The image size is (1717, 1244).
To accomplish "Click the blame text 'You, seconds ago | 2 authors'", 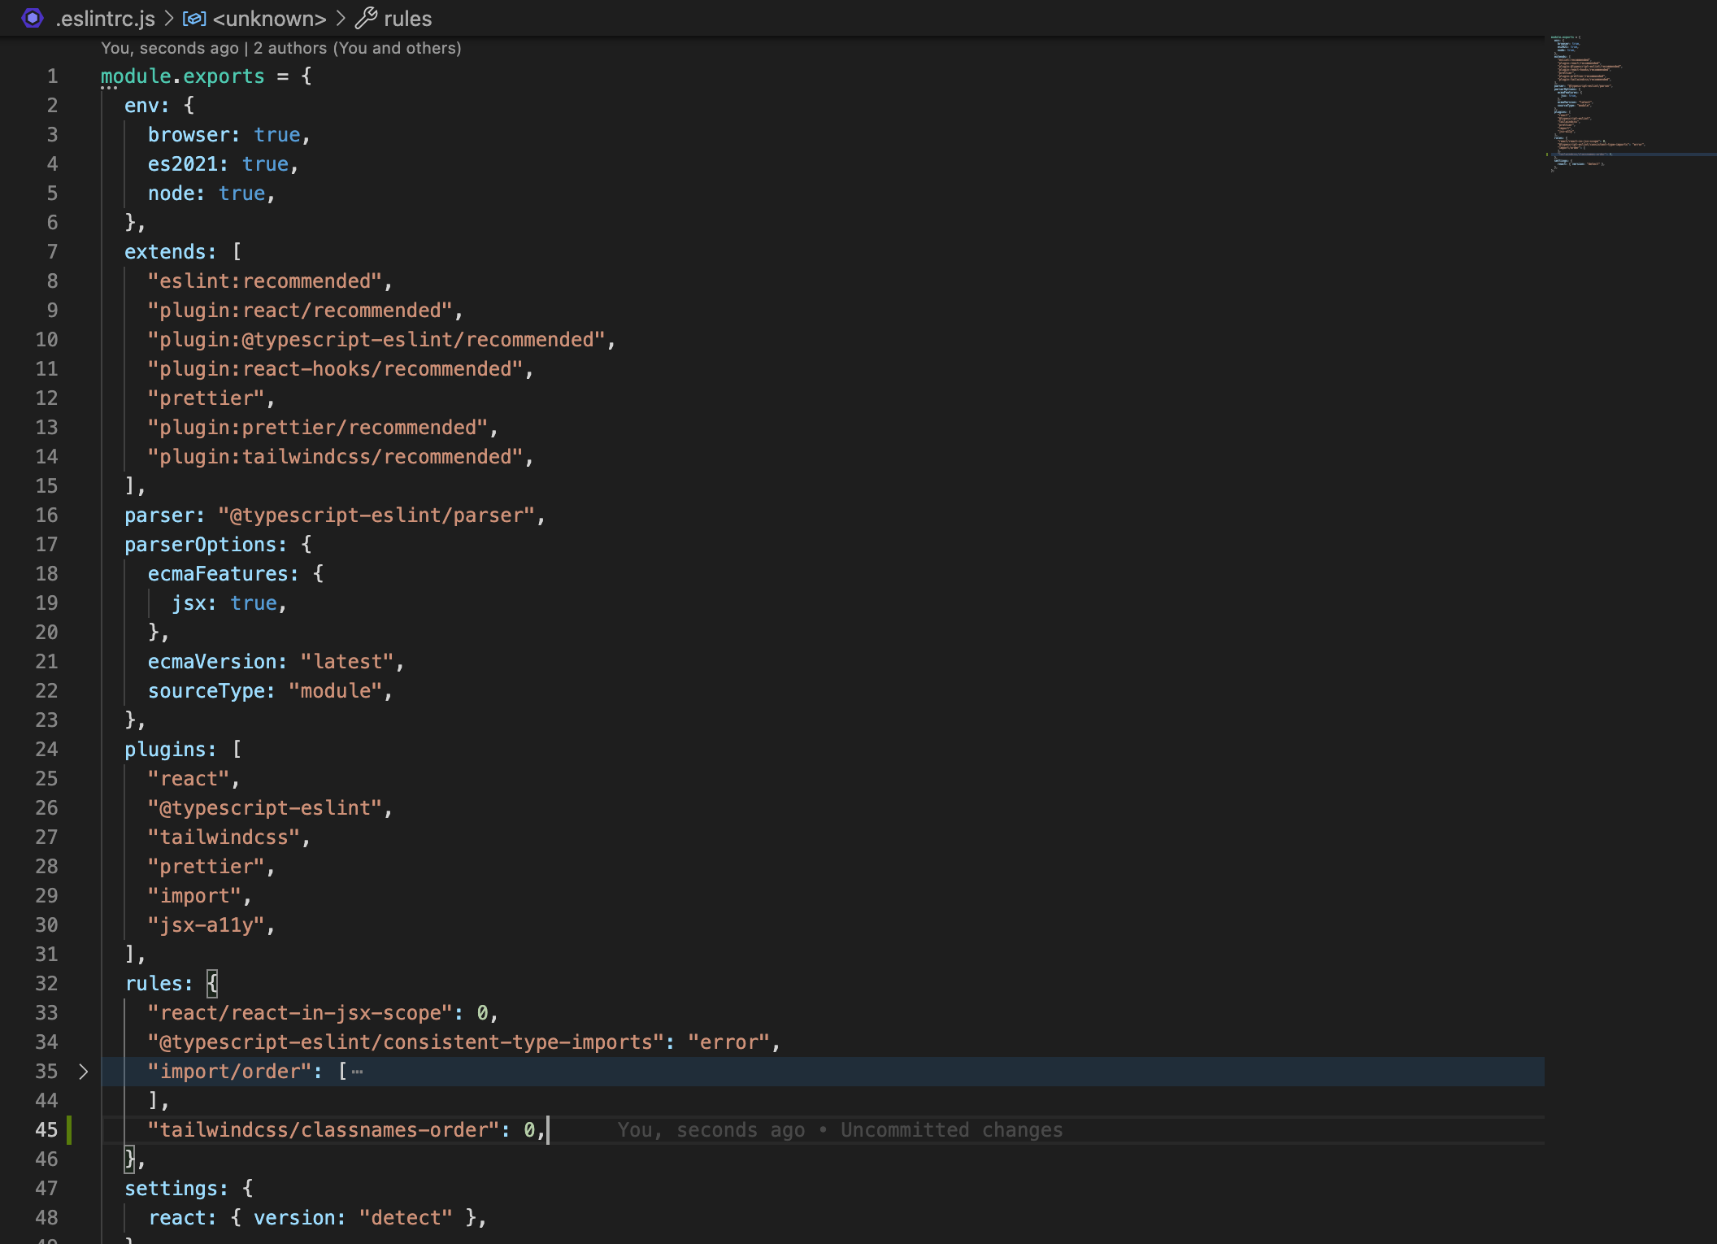I will click(280, 48).
